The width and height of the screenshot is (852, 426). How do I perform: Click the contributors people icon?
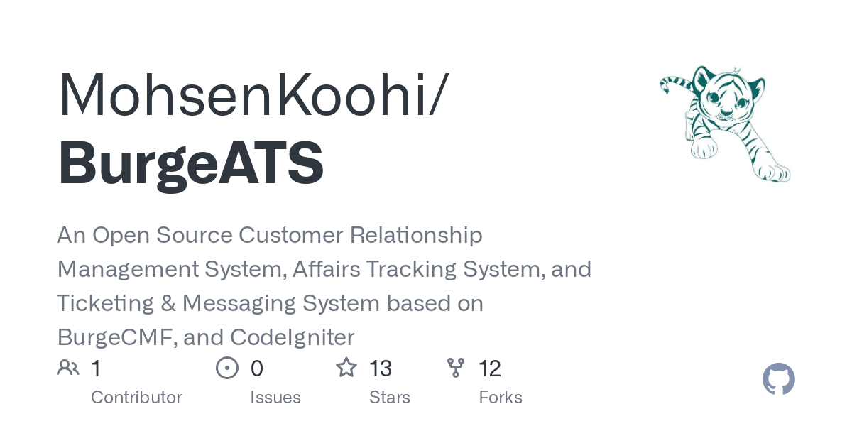pyautogui.click(x=68, y=368)
